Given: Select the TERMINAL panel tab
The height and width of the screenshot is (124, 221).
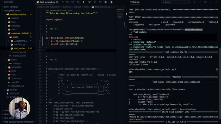Looking at the screenshot, I should pyautogui.click(x=135, y=2).
